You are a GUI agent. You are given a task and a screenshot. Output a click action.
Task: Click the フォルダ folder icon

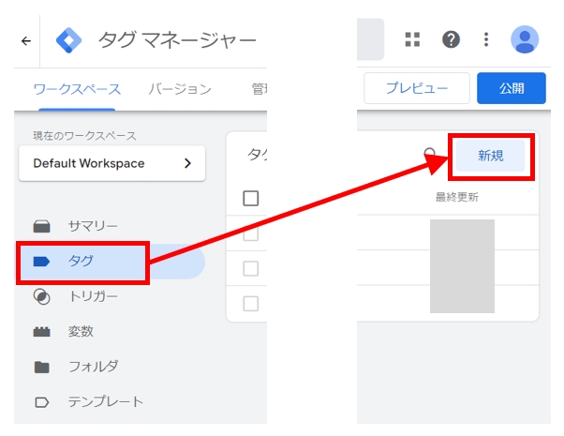(42, 367)
